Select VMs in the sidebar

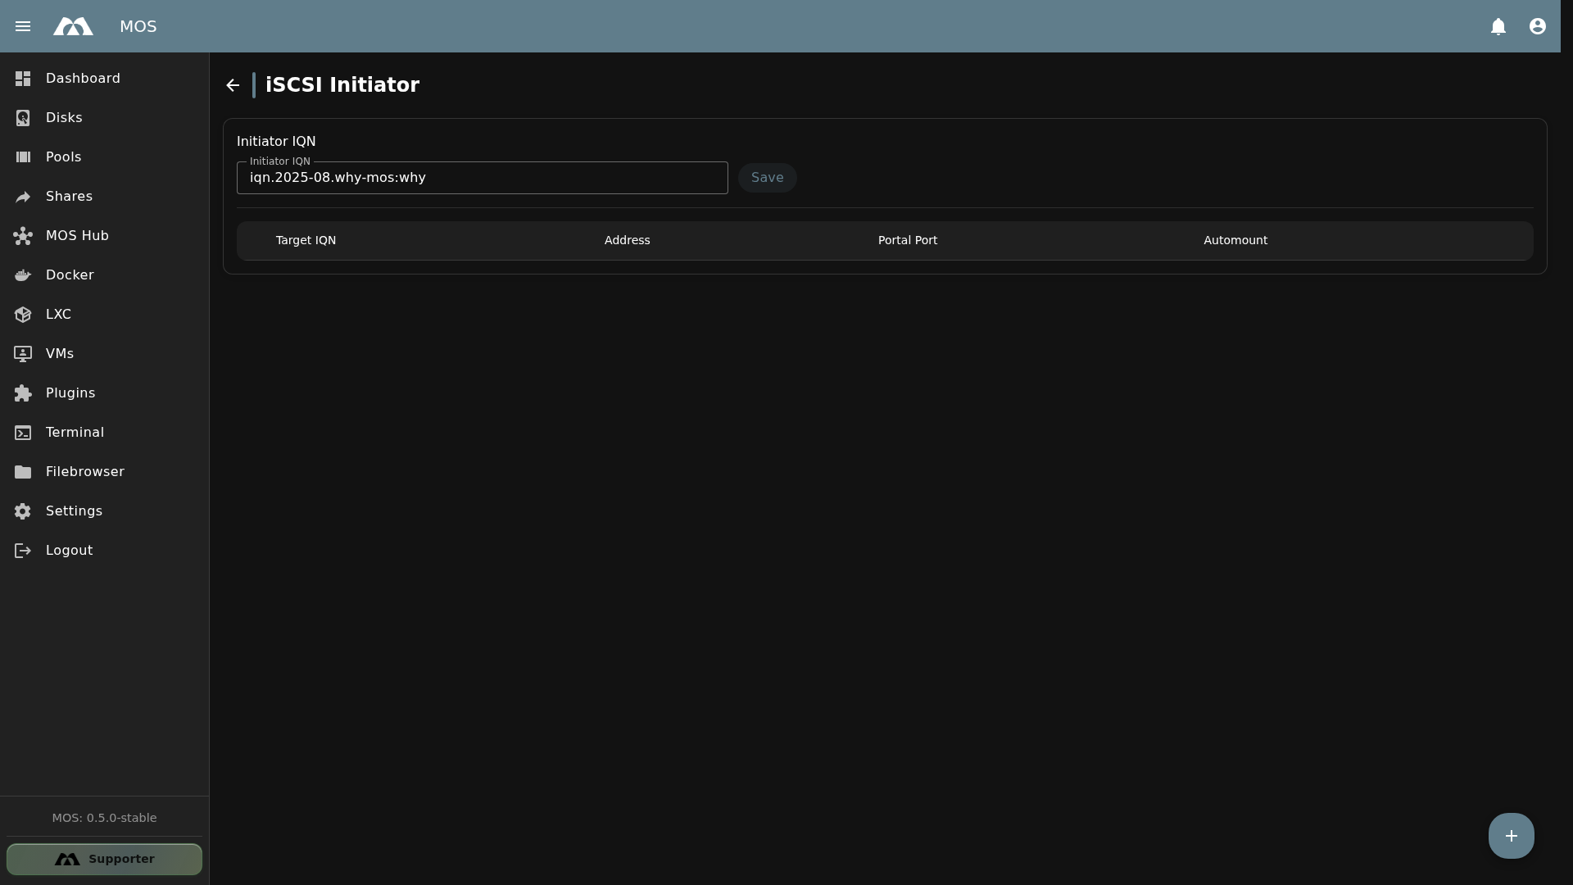point(104,354)
